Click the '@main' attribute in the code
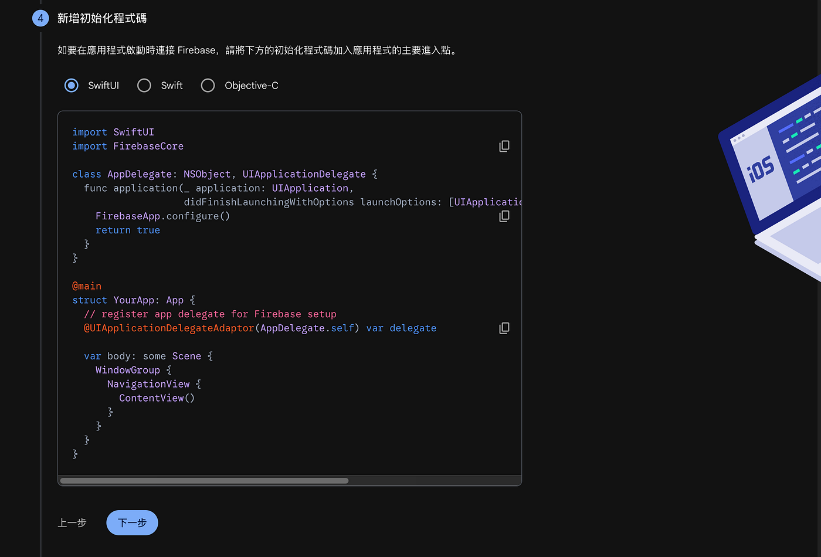The height and width of the screenshot is (557, 821). point(87,286)
